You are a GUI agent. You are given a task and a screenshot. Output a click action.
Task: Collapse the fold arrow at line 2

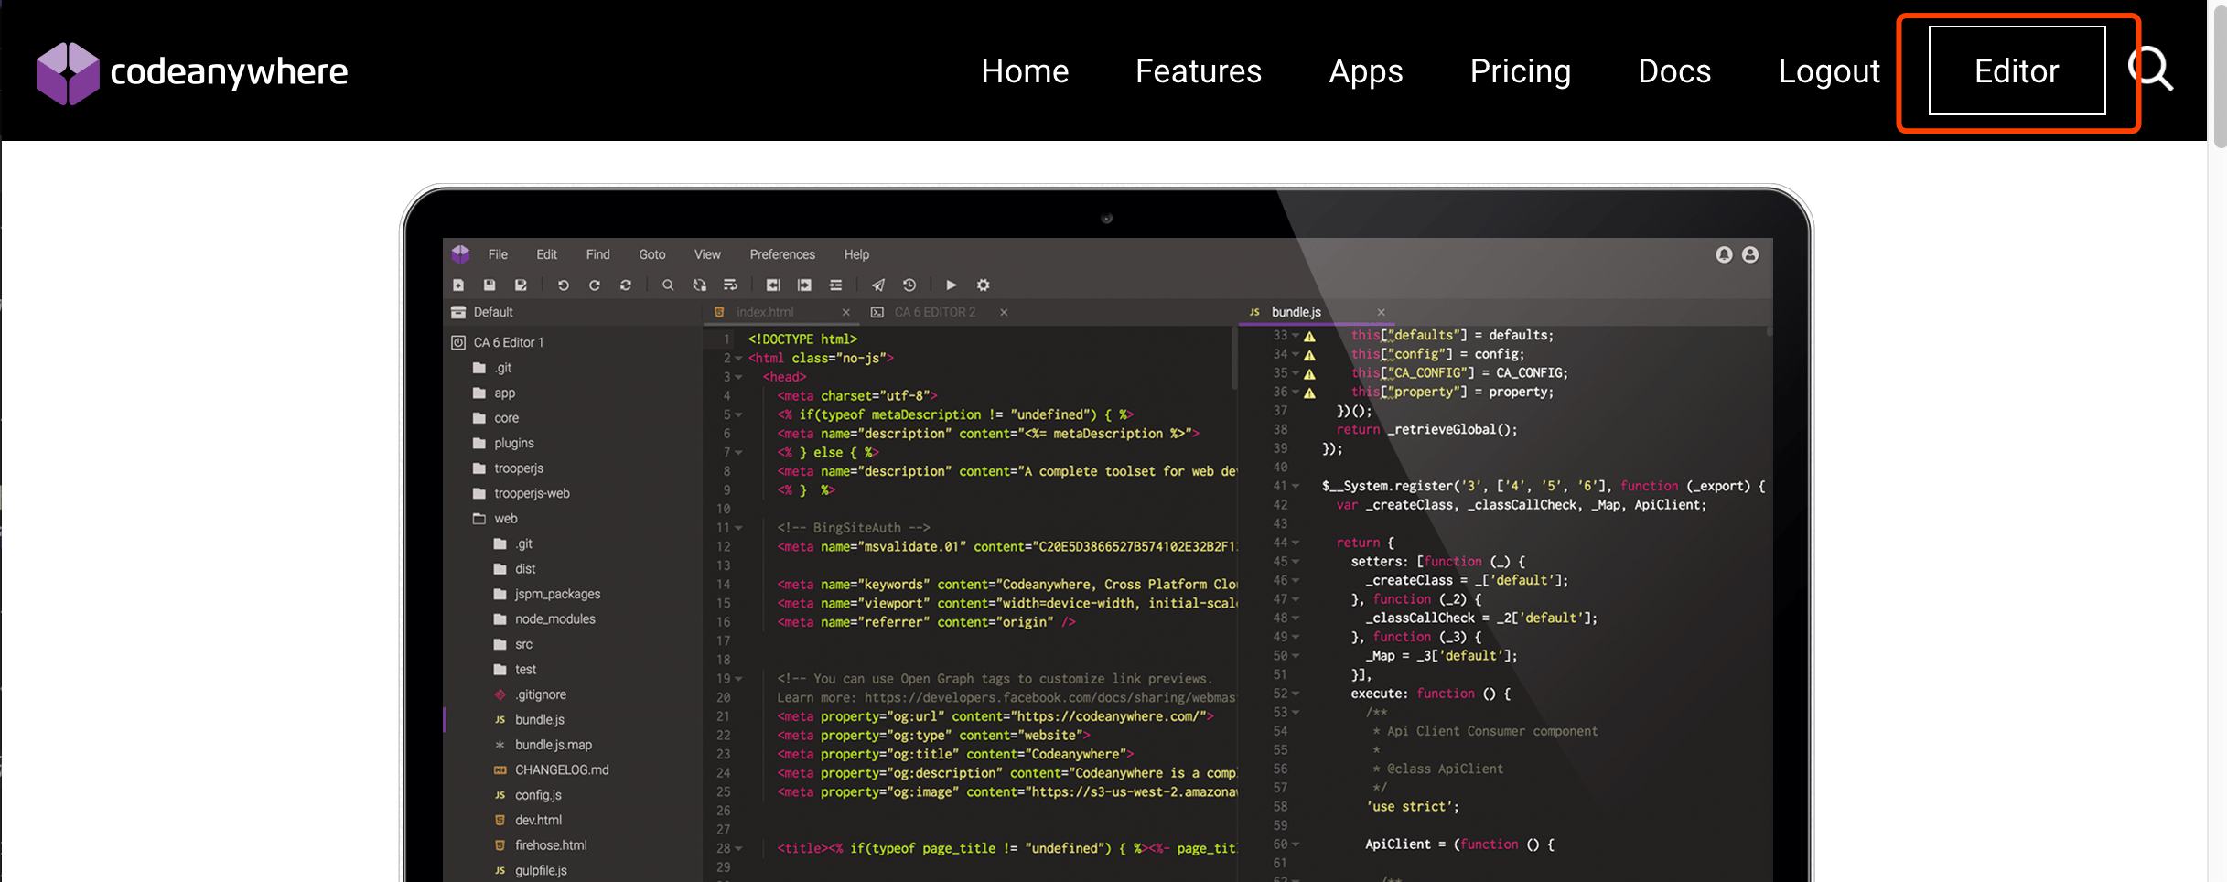738,359
